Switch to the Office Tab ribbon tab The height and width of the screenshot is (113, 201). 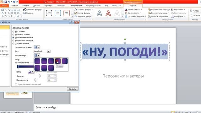point(117,6)
